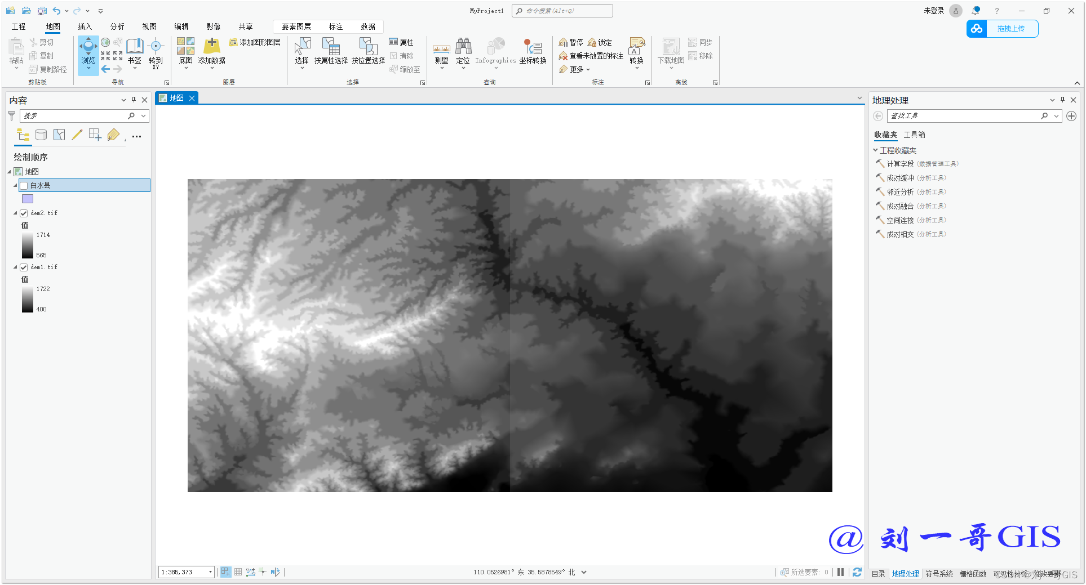Image resolution: width=1086 pixels, height=585 pixels.
Task: Open the 书签 bookmarks tool
Action: click(x=135, y=53)
